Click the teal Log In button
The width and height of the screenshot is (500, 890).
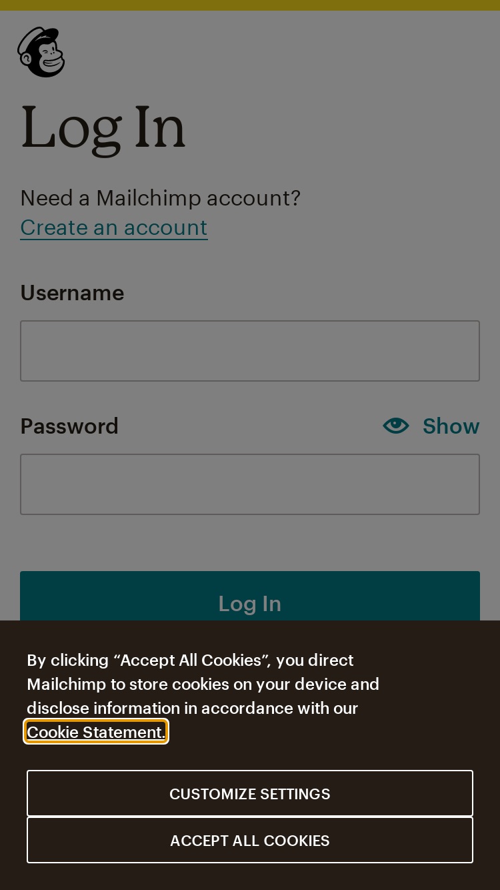click(250, 596)
